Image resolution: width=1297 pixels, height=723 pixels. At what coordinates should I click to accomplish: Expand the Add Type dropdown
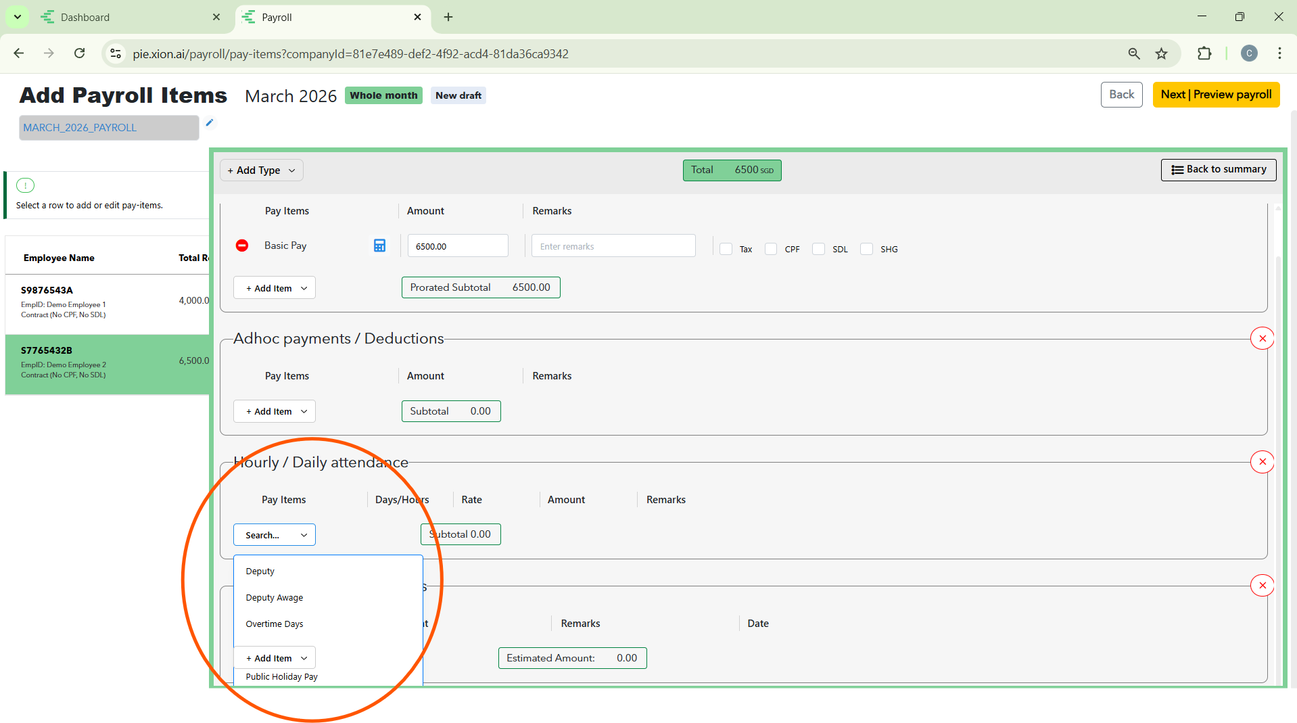pos(262,170)
